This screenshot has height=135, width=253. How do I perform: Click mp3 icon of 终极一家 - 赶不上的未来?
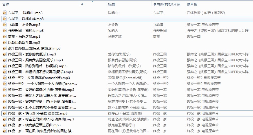click(5, 107)
